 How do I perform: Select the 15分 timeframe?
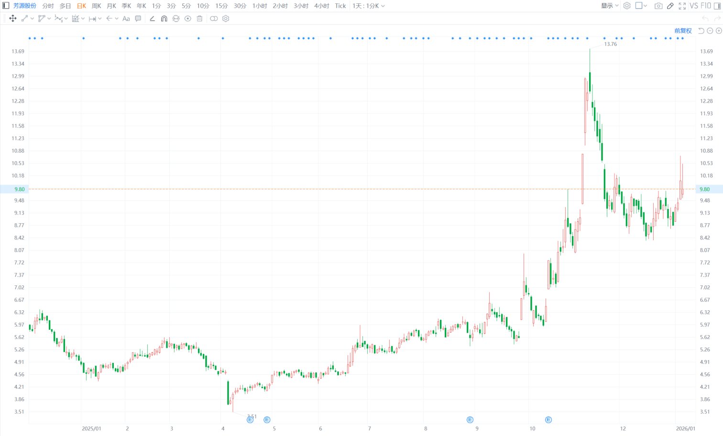tap(221, 6)
